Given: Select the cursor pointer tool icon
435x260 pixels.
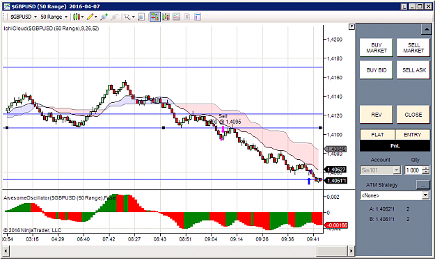Looking at the screenshot, I should (x=127, y=17).
